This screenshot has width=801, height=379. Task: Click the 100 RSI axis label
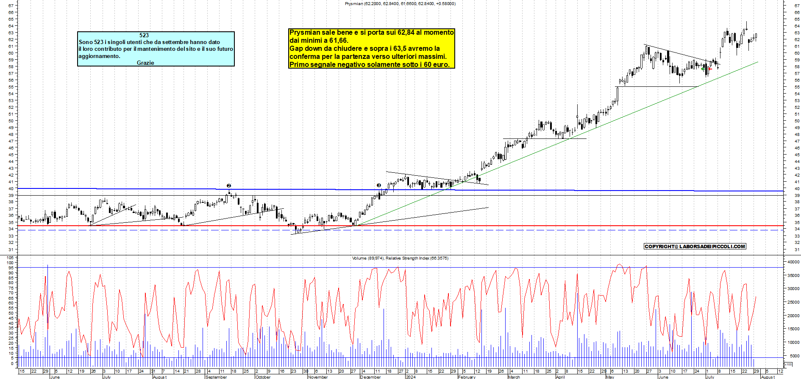pos(11,263)
